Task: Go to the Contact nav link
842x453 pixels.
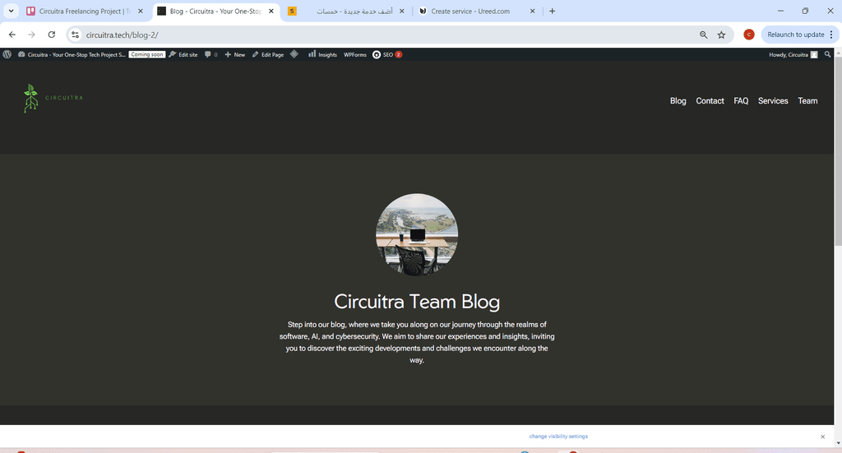Action: click(710, 101)
